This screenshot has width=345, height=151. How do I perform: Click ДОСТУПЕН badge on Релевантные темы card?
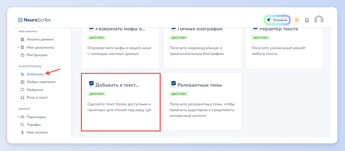[179, 94]
